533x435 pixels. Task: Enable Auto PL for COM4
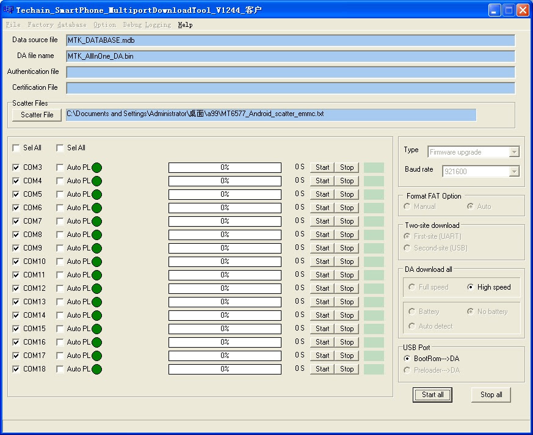click(60, 181)
